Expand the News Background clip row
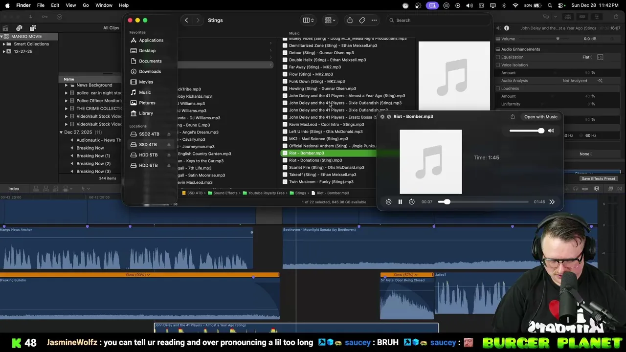 (66, 85)
